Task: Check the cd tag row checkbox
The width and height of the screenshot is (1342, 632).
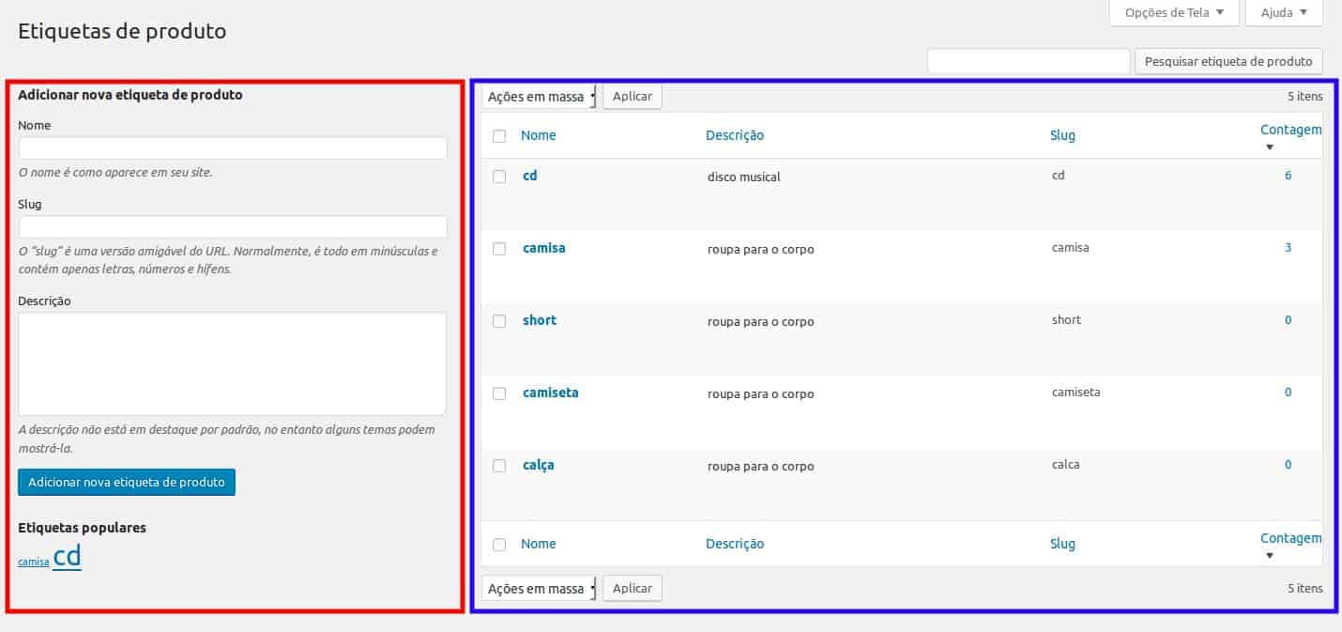Action: 499,177
